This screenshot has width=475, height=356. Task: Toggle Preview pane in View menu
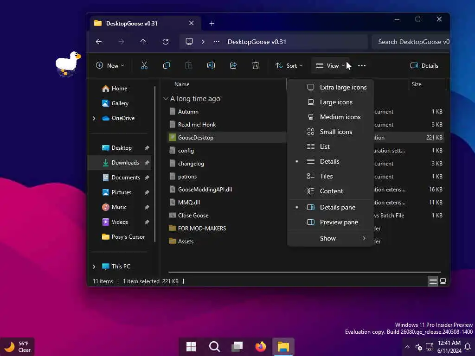tap(330, 222)
